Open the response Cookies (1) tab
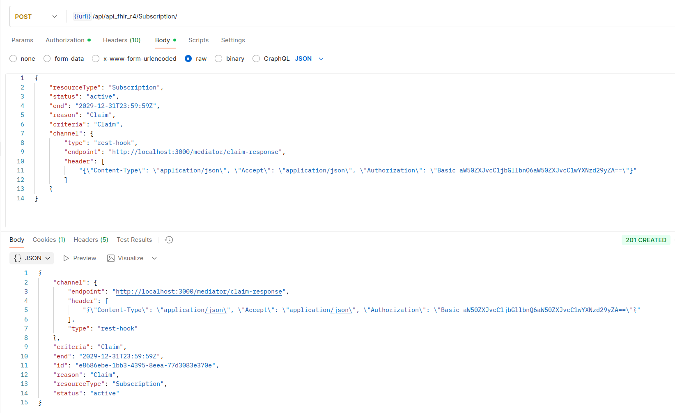The height and width of the screenshot is (413, 675). pos(49,240)
